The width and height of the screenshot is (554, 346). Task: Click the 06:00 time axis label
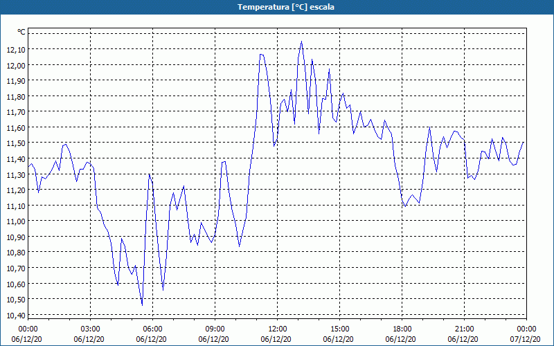coord(152,329)
